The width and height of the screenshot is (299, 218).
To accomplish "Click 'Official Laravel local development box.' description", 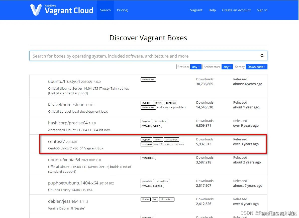I will point(78,111).
